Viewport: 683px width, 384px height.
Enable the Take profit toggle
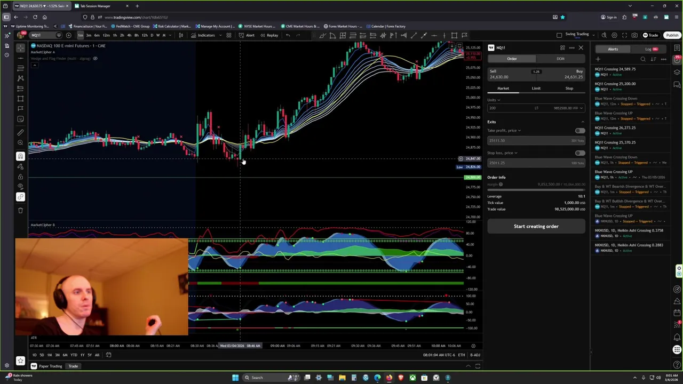click(579, 131)
